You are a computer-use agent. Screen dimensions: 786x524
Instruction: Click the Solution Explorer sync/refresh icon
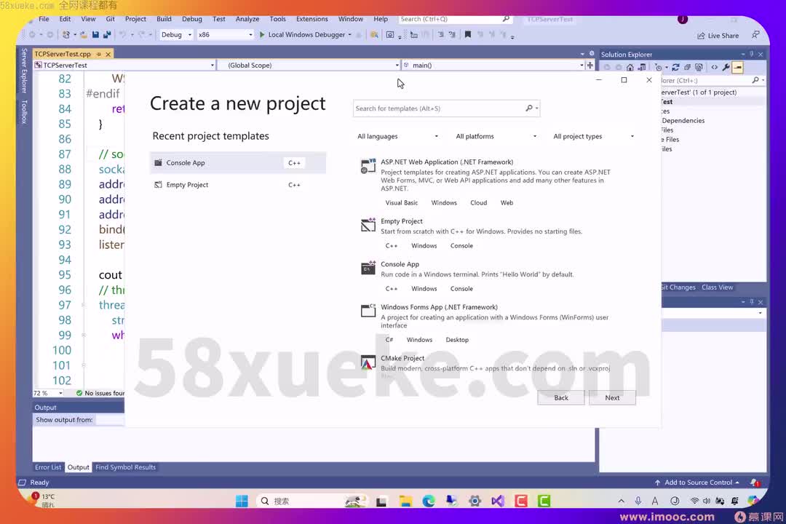pyautogui.click(x=675, y=67)
